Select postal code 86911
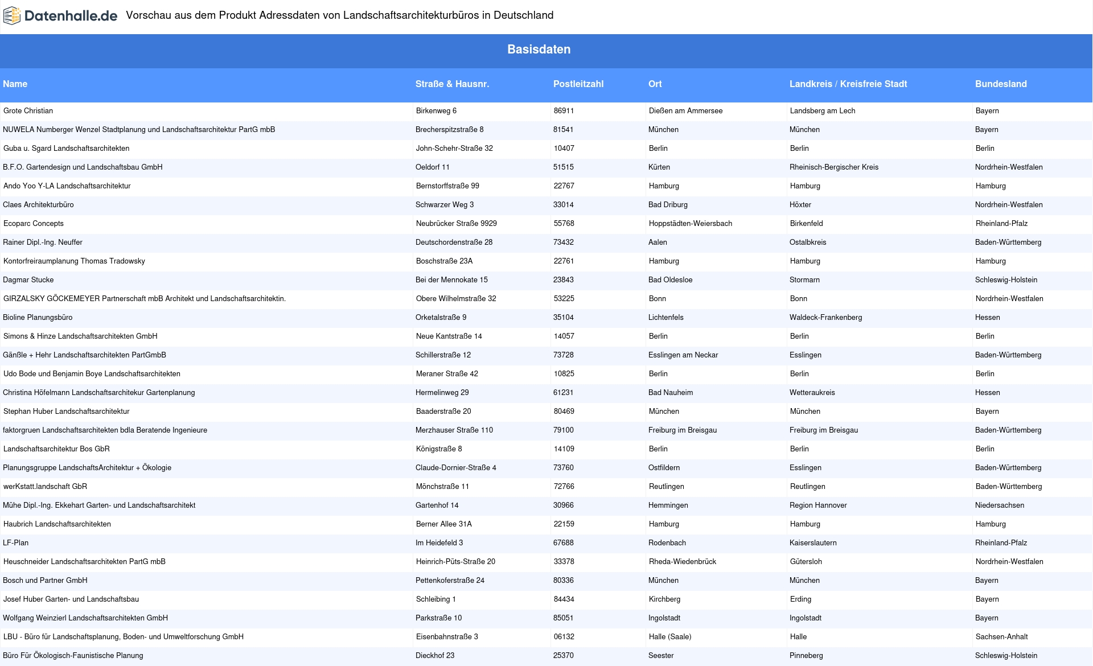 564,111
